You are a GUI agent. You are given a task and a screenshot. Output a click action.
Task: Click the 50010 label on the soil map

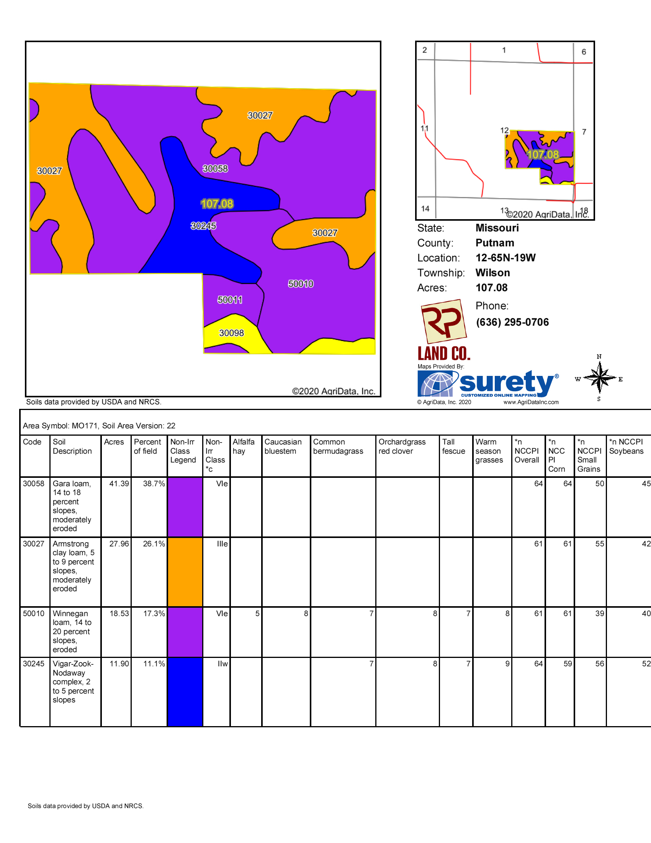(x=301, y=284)
